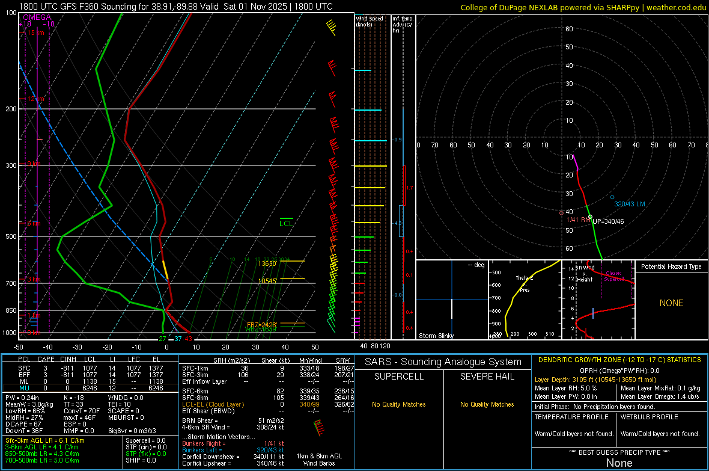Select the SFC parcel row
This screenshot has width=709, height=471.
click(x=91, y=368)
